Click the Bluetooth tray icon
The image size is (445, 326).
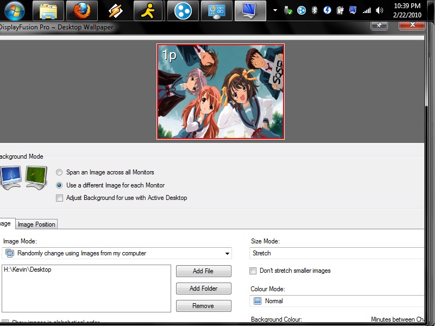pyautogui.click(x=314, y=10)
